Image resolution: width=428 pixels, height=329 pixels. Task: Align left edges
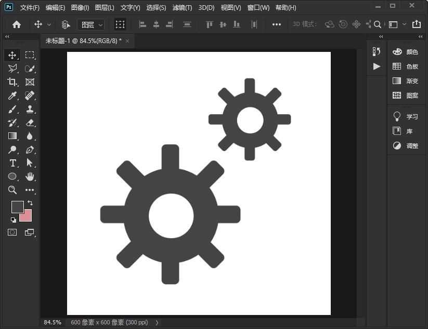142,24
